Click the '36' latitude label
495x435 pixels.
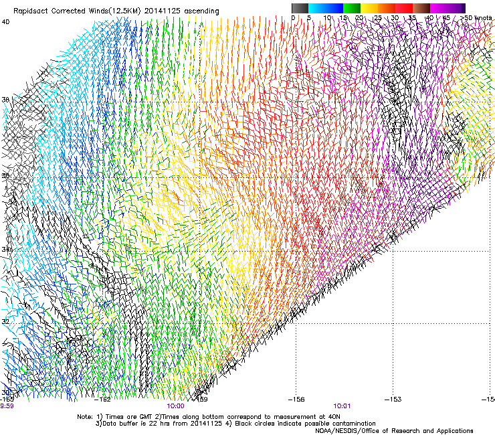[5, 175]
